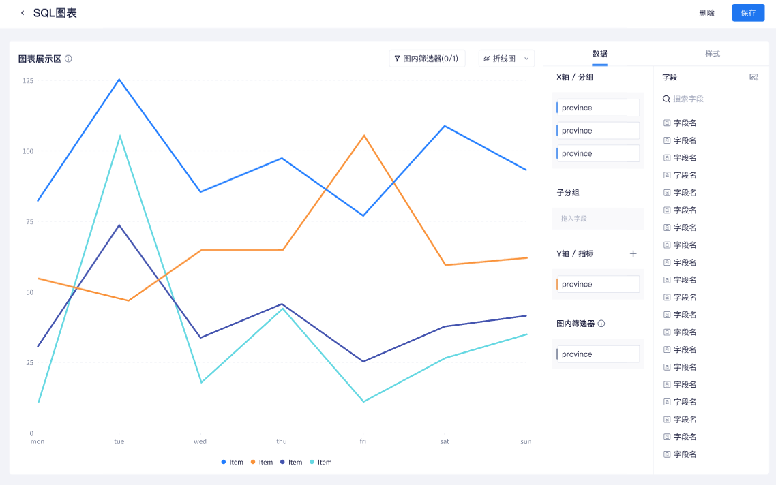Select the 数据 tab

pyautogui.click(x=599, y=54)
